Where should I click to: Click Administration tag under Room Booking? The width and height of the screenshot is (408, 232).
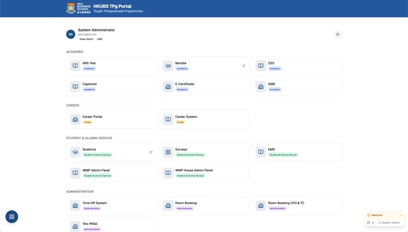(185, 208)
